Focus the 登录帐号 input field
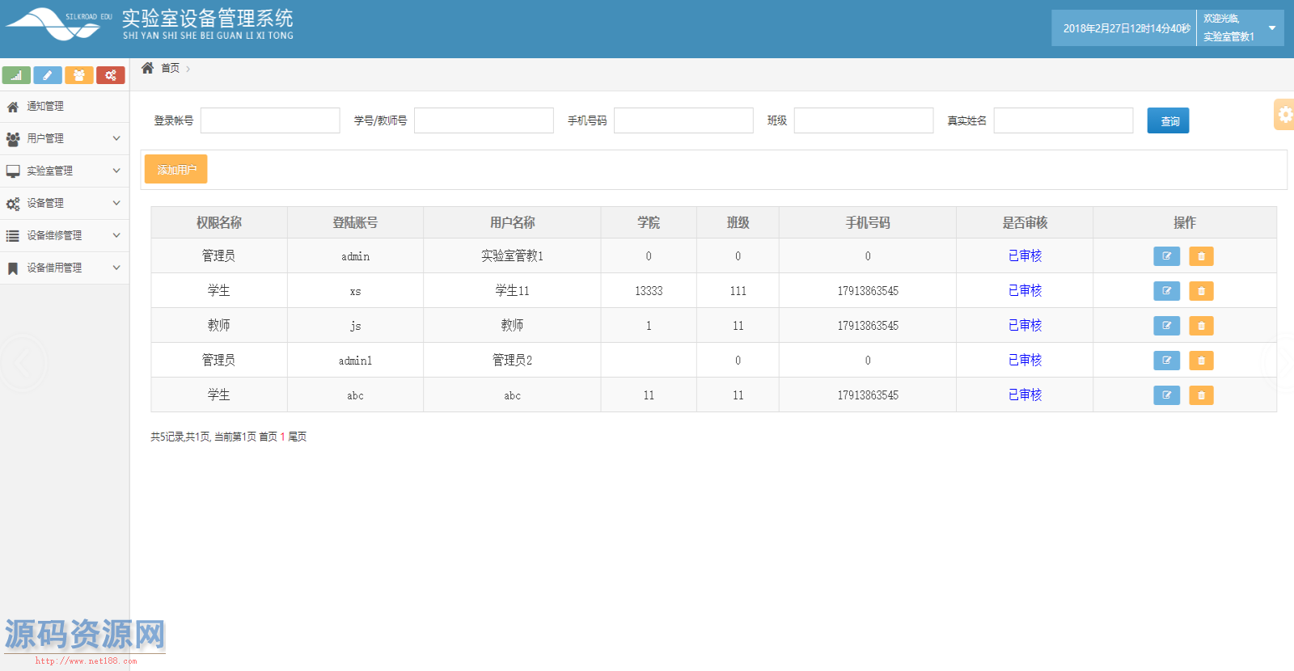This screenshot has width=1294, height=671. tap(270, 120)
